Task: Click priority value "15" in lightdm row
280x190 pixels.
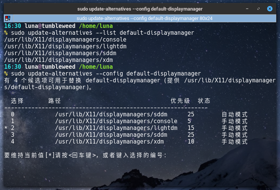Action: pos(191,128)
